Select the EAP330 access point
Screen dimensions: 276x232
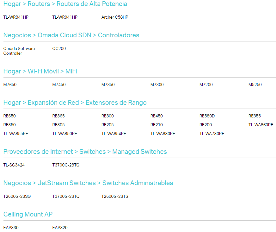(11, 228)
